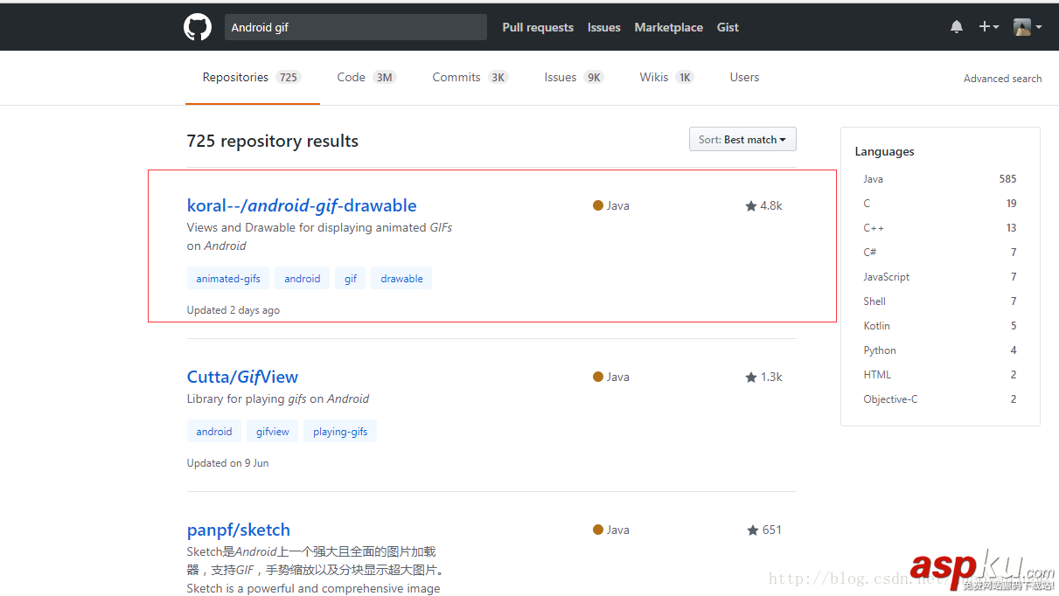Click Java language dot for panpf/sketch
The height and width of the screenshot is (596, 1059).
coord(598,530)
